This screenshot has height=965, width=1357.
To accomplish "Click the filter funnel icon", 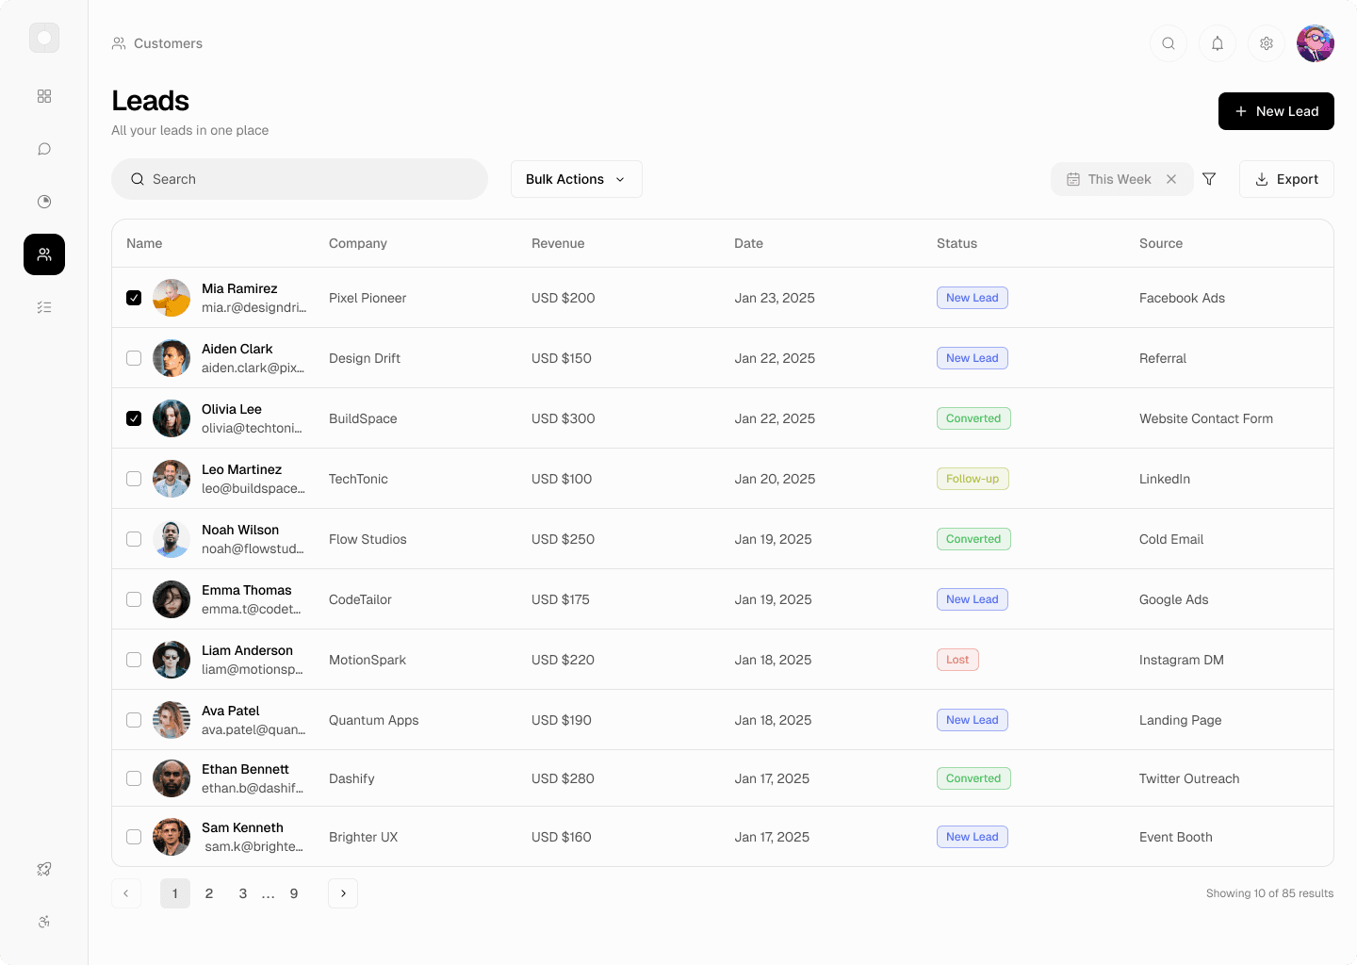I will 1209,179.
